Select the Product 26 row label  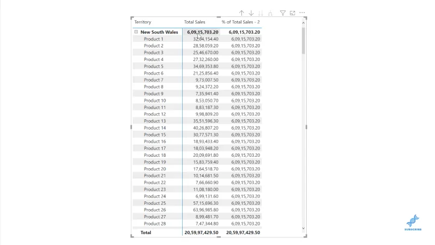(155, 210)
